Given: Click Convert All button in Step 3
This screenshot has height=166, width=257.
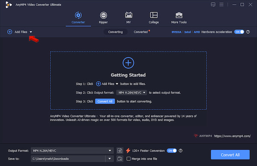Looking at the screenshot, I should [105, 101].
